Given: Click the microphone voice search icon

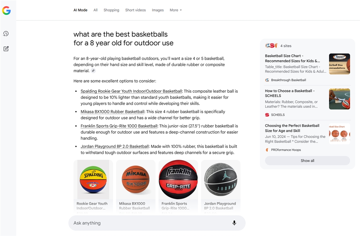Looking at the screenshot, I should 234,223.
